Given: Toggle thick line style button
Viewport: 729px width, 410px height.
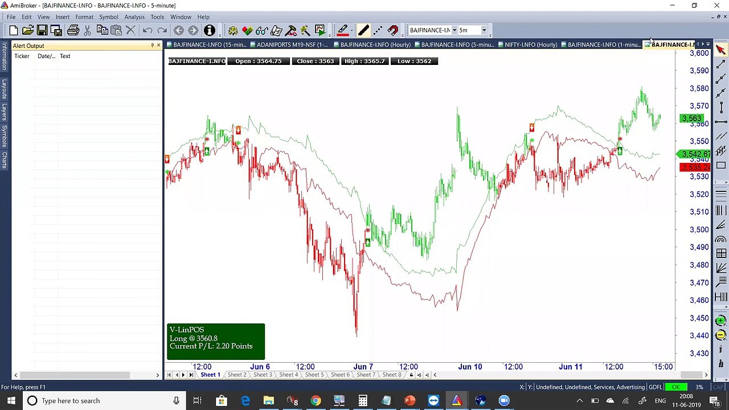Looking at the screenshot, I should click(363, 30).
